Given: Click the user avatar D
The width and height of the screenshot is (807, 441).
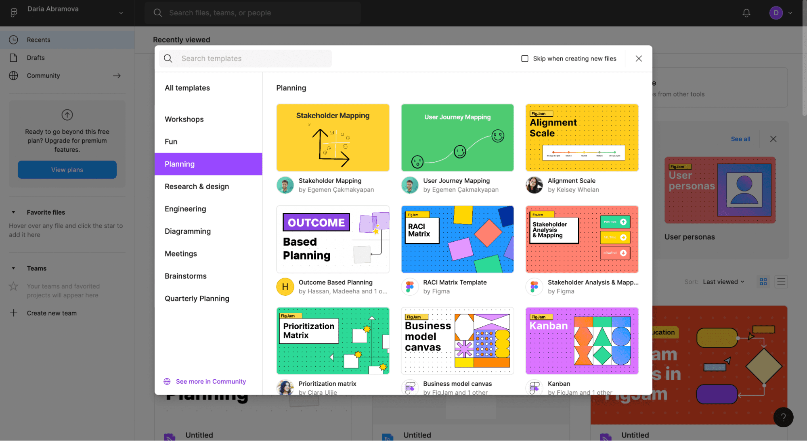Looking at the screenshot, I should 776,13.
